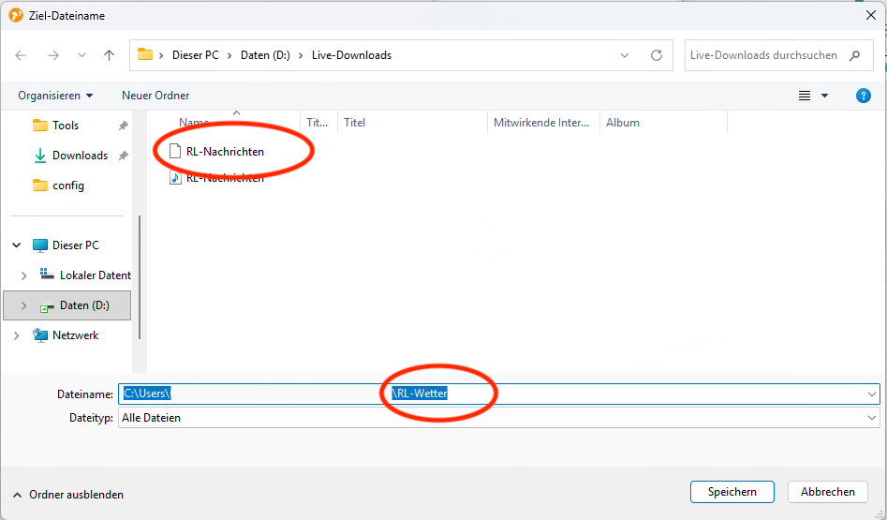Expand the Dieser PC tree node
887x520 pixels.
pyautogui.click(x=17, y=245)
